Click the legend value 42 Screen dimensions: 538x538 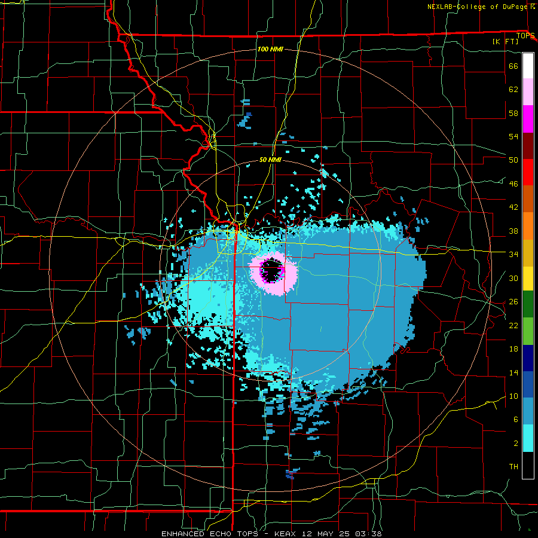point(513,207)
